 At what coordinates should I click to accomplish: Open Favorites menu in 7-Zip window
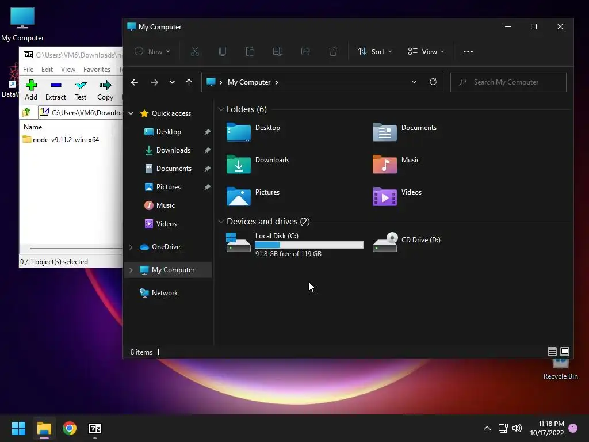pyautogui.click(x=97, y=70)
